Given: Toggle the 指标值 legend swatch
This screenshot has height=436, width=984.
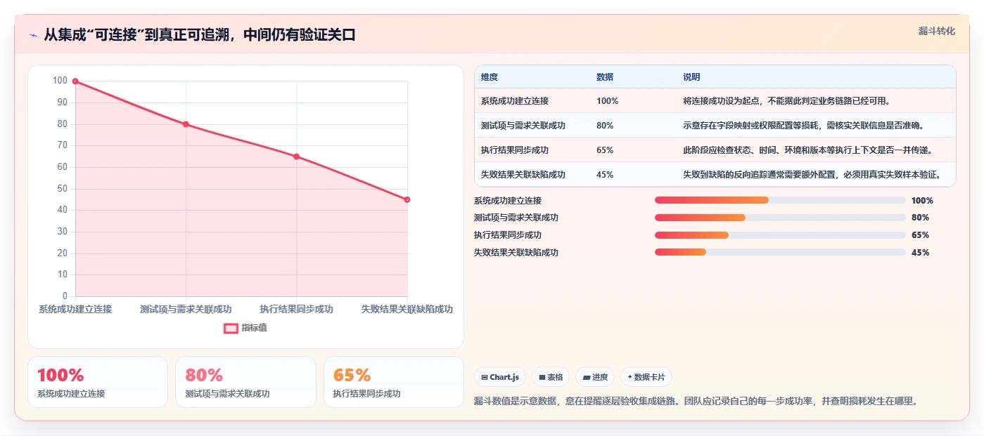Looking at the screenshot, I should click(x=231, y=328).
